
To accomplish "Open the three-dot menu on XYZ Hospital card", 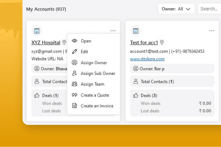I will (x=113, y=31).
